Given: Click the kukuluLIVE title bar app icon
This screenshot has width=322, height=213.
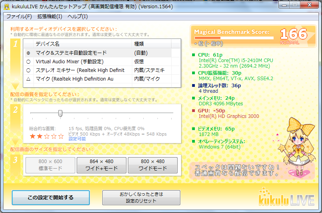Looking at the screenshot, I should click(x=7, y=7).
